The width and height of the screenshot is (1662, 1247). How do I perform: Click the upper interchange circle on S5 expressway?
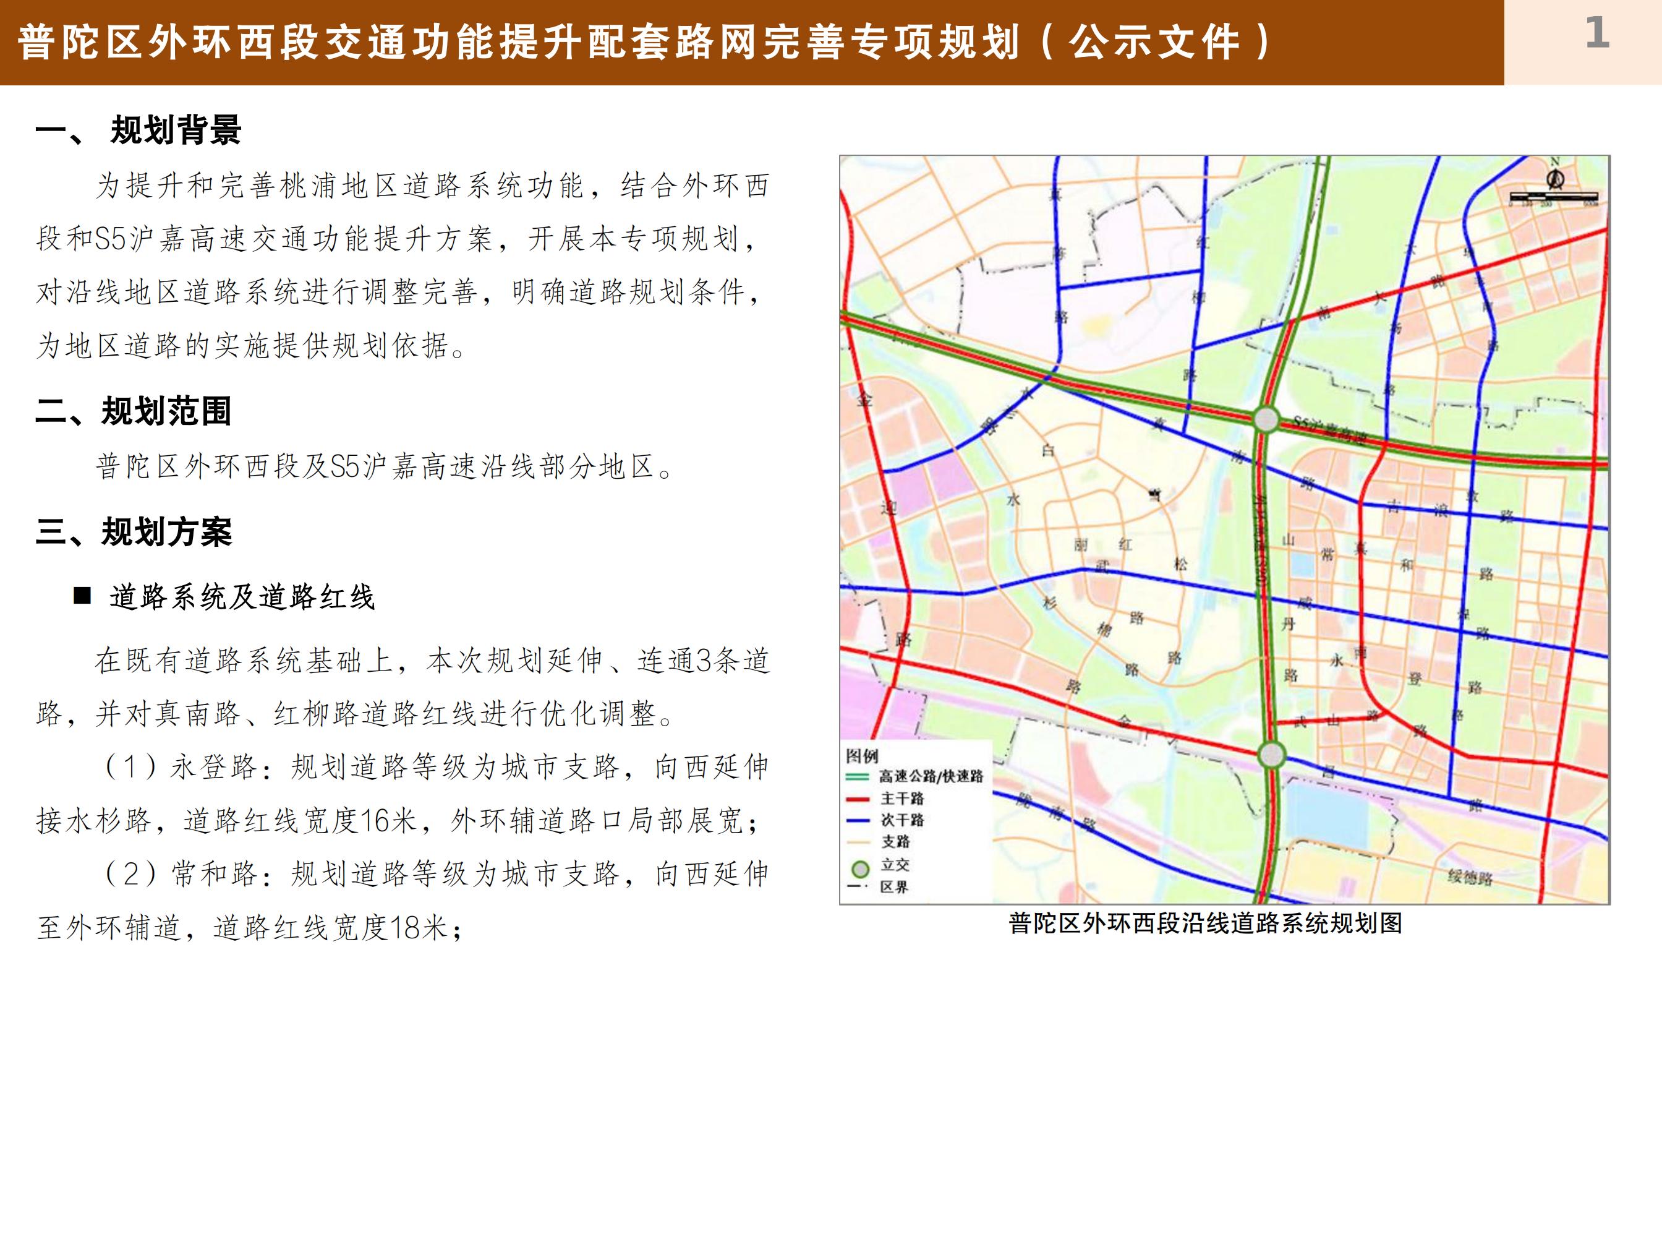click(x=1266, y=419)
